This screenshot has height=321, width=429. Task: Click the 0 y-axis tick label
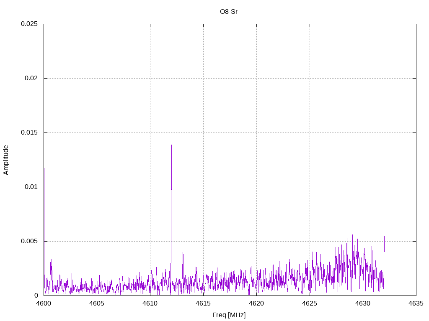click(x=36, y=296)
